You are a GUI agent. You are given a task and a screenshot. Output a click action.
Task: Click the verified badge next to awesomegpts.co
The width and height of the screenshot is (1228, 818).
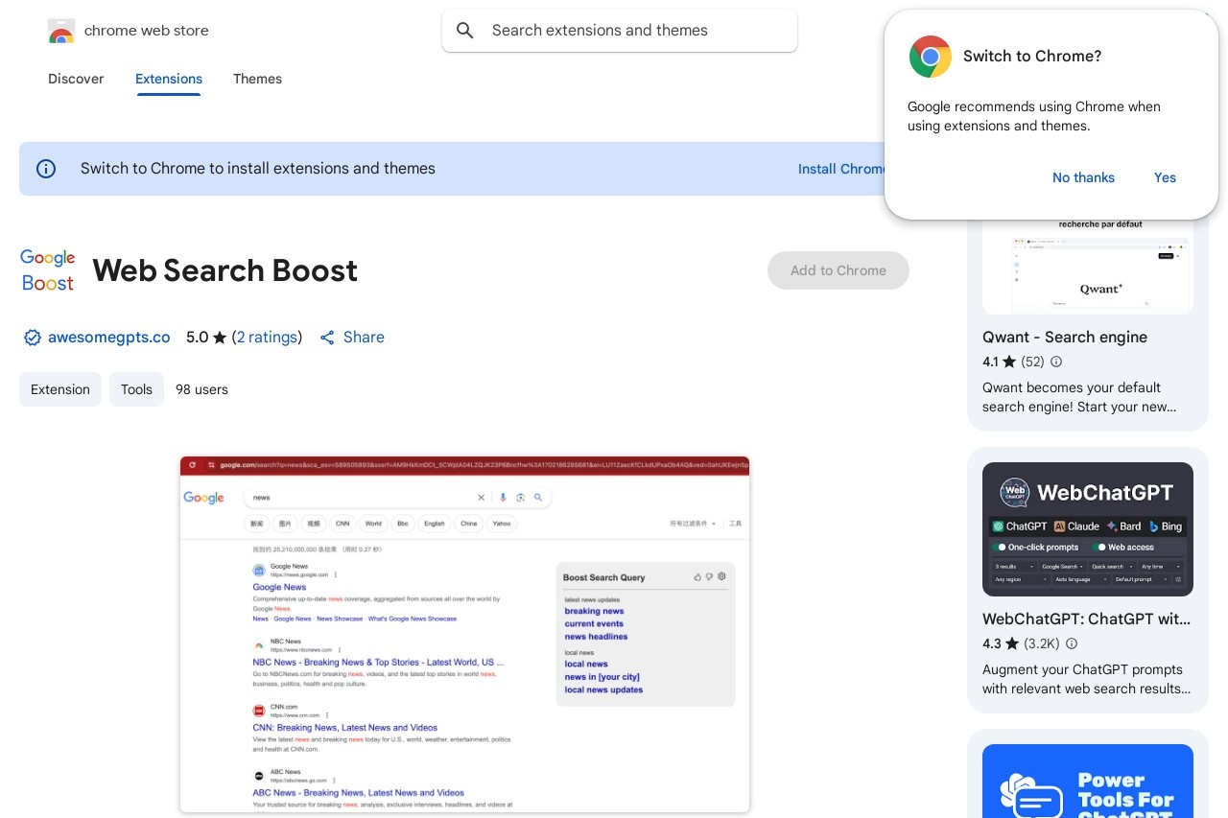[x=32, y=338]
